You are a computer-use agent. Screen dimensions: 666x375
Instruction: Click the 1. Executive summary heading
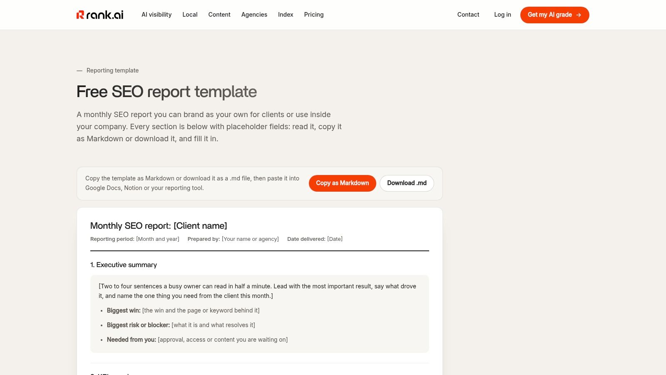[124, 265]
